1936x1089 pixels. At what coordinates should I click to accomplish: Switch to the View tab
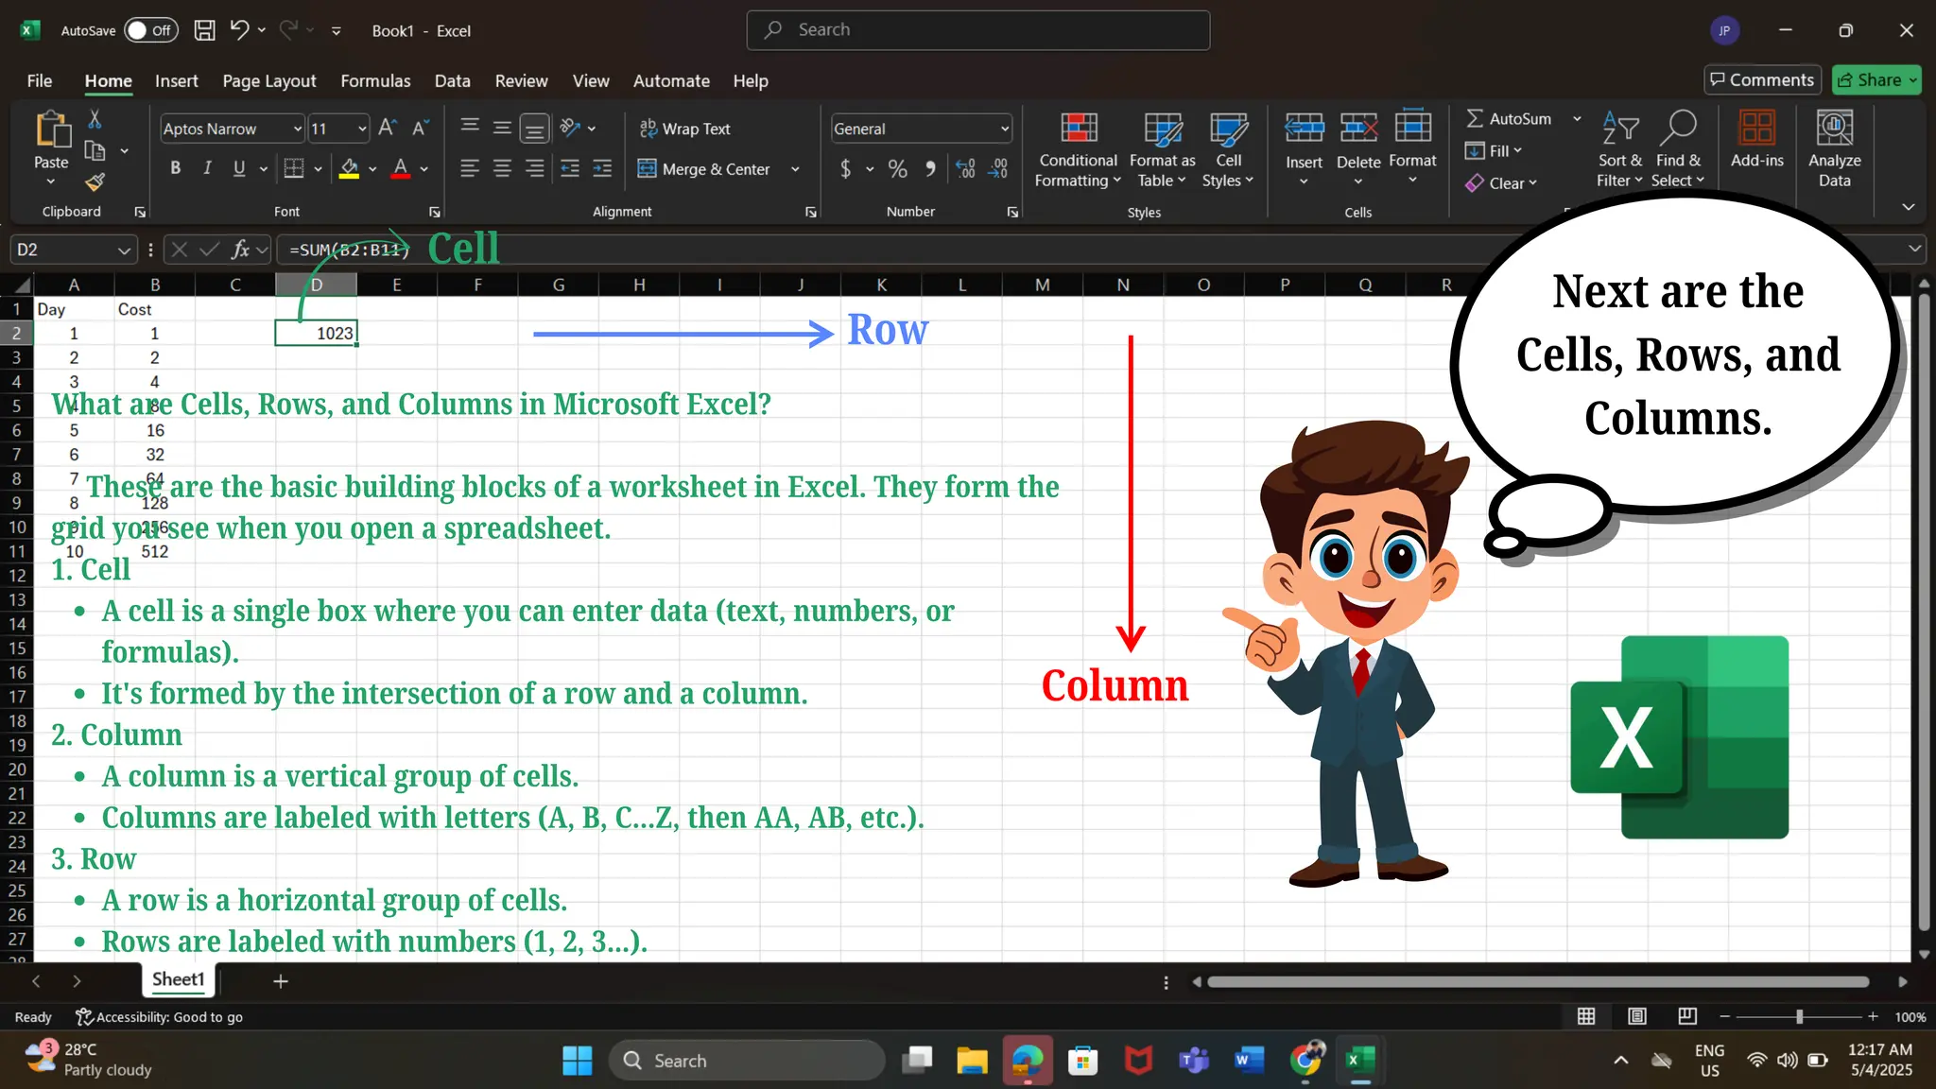[x=591, y=81]
